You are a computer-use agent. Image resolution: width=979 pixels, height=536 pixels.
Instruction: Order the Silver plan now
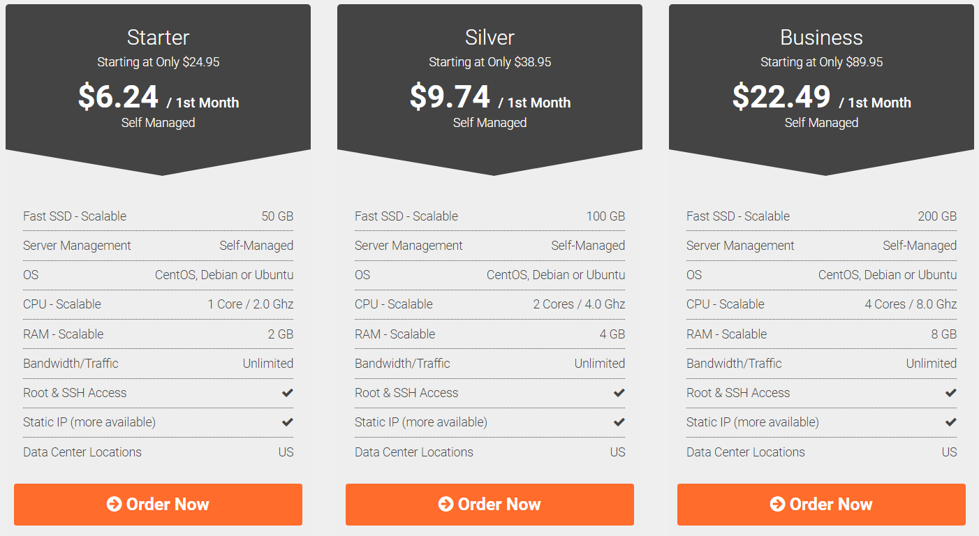tap(489, 504)
